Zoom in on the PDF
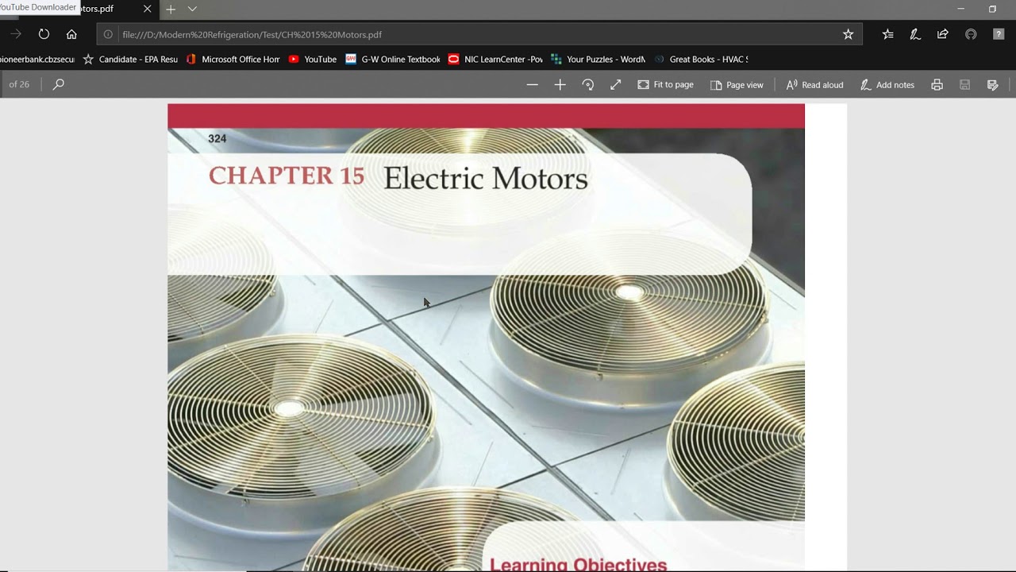The width and height of the screenshot is (1016, 572). coord(560,84)
